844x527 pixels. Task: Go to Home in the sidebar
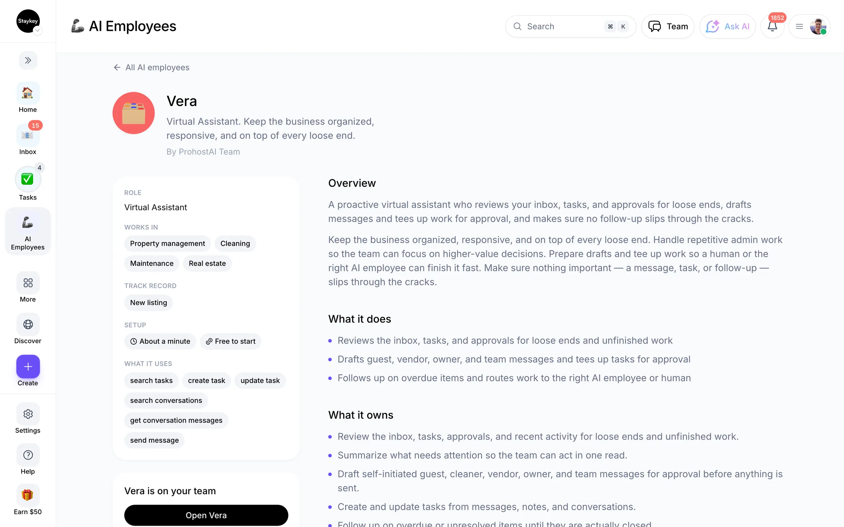pos(28,98)
